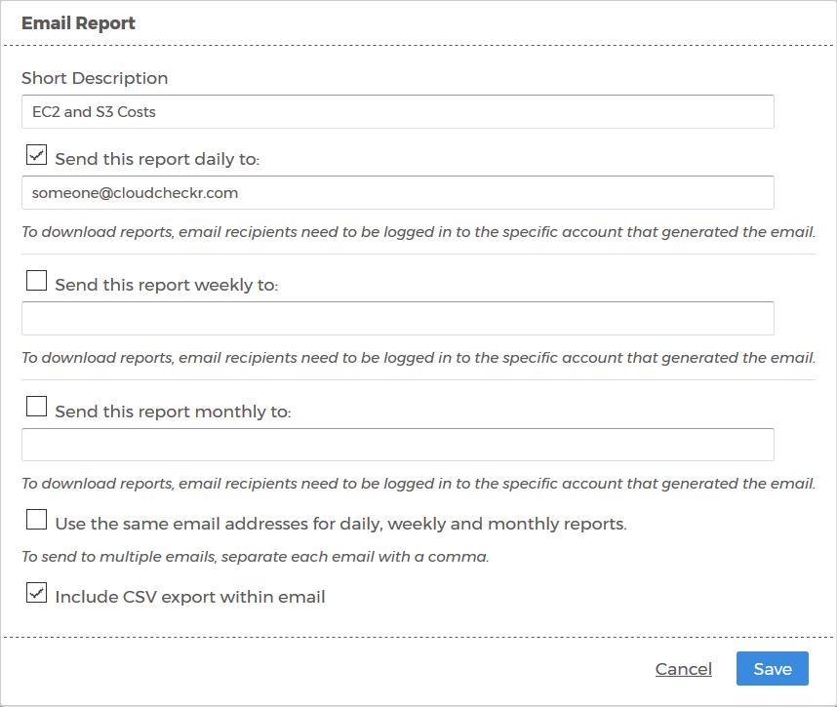Enable the weekly report checkbox

36,280
